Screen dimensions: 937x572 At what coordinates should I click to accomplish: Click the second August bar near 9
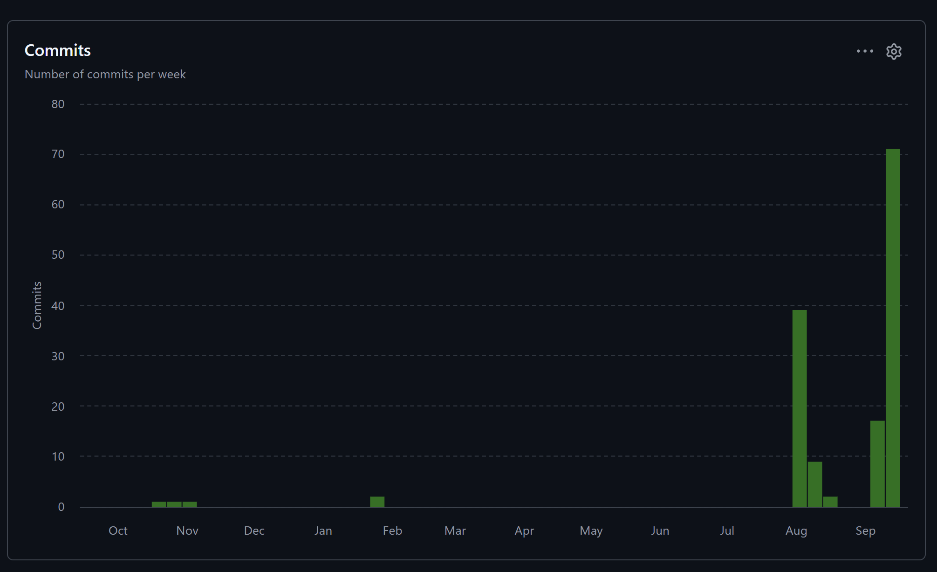815,484
